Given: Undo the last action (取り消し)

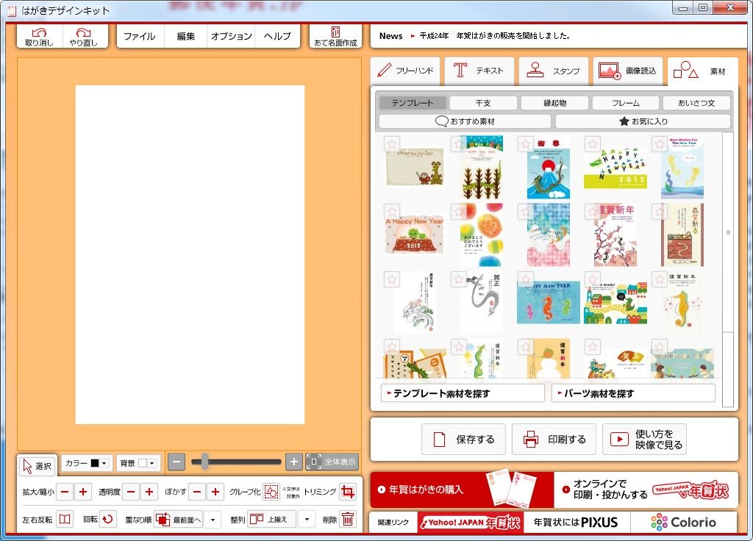Looking at the screenshot, I should [40, 37].
